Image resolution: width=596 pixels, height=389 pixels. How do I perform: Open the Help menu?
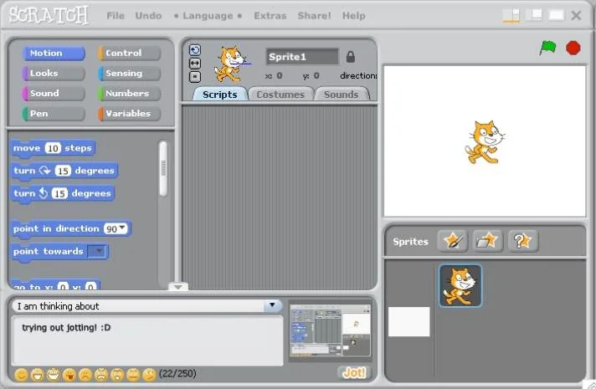pos(353,16)
